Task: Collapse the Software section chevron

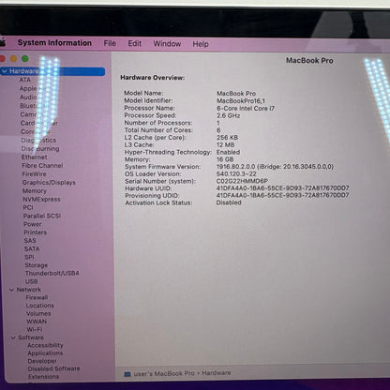Action: point(13,337)
